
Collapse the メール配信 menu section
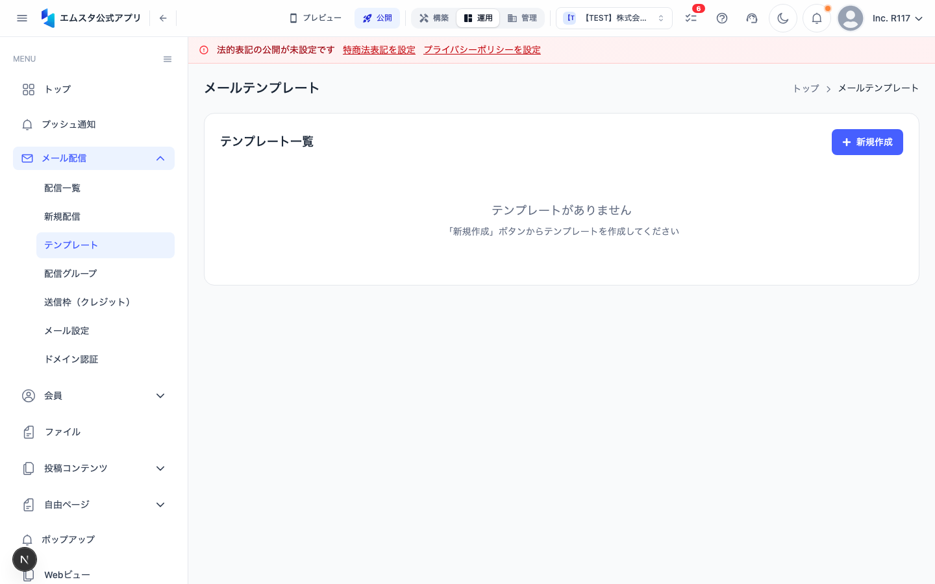point(93,158)
